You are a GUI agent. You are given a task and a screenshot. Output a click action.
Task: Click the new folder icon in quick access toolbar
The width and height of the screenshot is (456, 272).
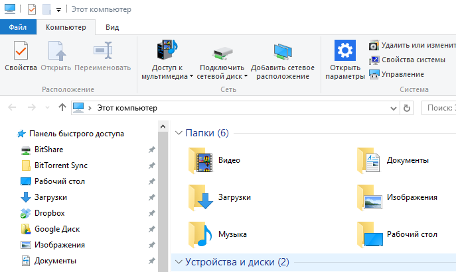(x=46, y=9)
